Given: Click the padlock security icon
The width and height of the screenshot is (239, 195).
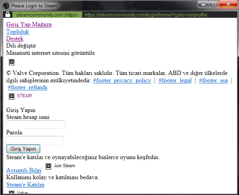Looking at the screenshot, I should (x=8, y=15).
